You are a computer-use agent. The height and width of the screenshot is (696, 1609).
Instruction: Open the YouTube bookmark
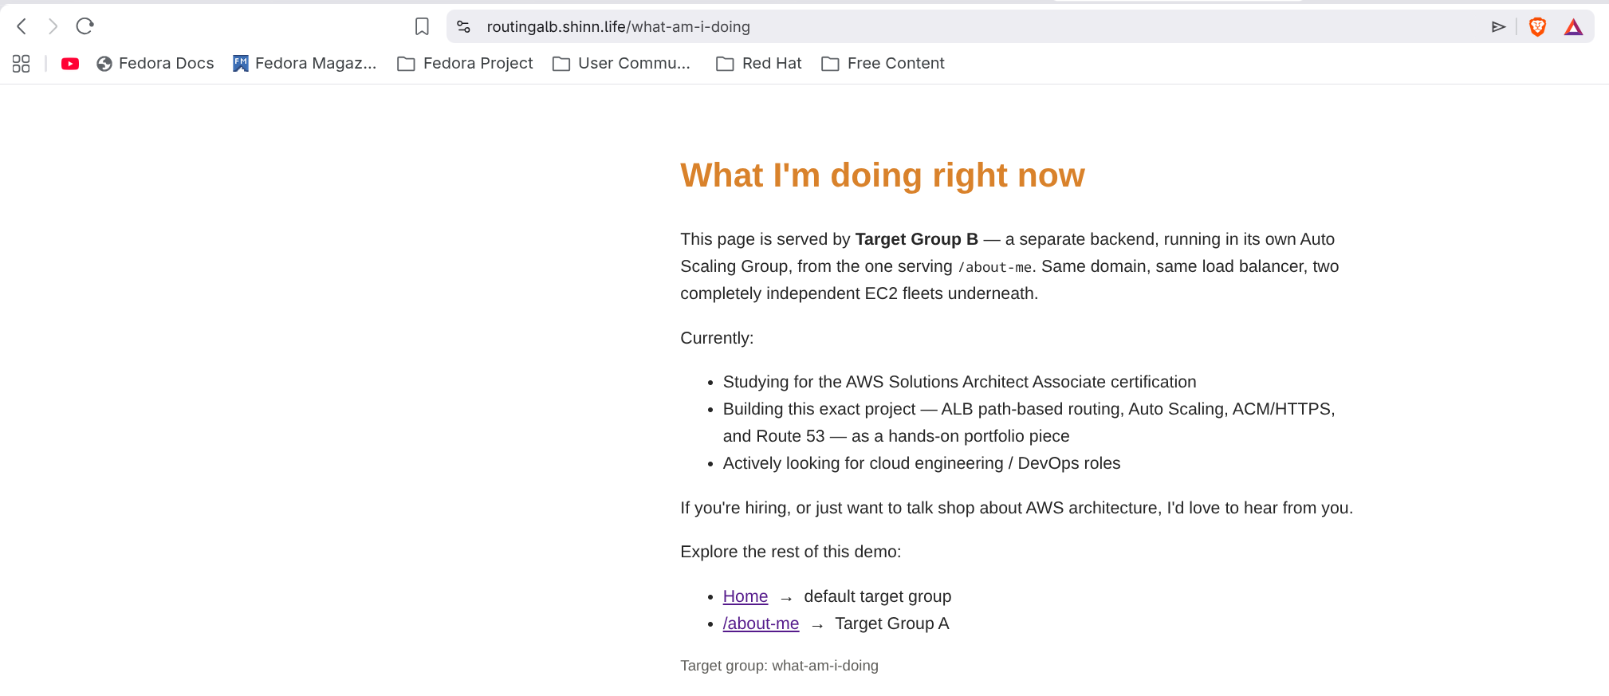(x=70, y=64)
